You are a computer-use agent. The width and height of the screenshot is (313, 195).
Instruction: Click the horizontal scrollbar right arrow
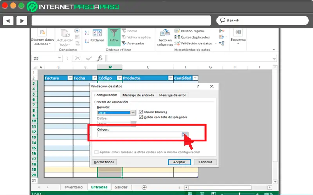pyautogui.click(x=270, y=188)
